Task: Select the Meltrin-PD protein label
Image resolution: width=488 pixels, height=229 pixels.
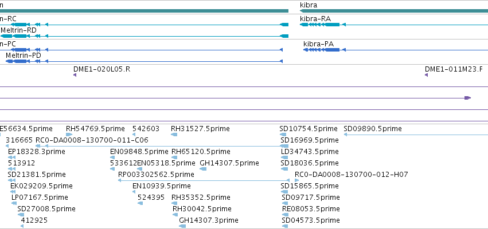Action: [24, 56]
